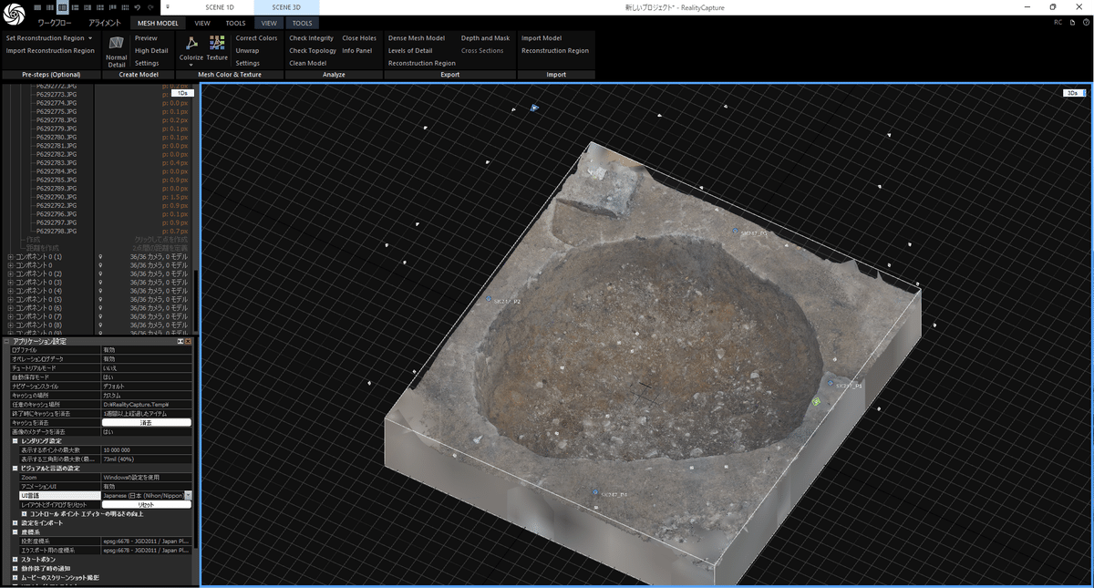The image size is (1094, 588).
Task: Expand the 設定をインポート section
Action: point(15,522)
